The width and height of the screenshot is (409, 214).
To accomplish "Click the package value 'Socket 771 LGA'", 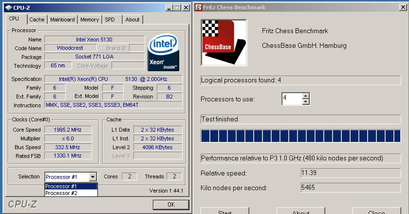I will [x=94, y=57].
